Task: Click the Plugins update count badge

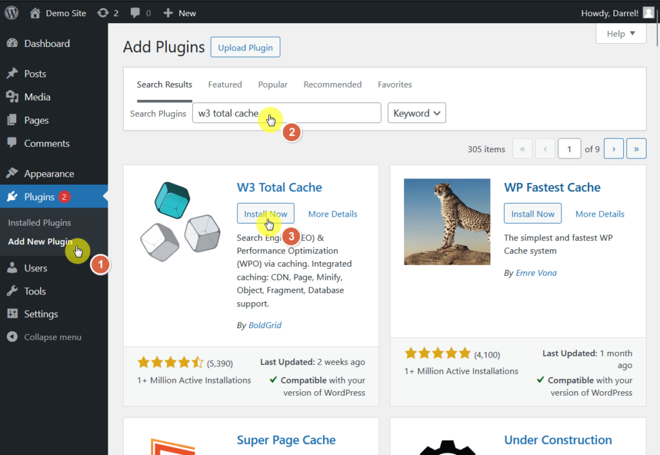Action: coord(64,197)
